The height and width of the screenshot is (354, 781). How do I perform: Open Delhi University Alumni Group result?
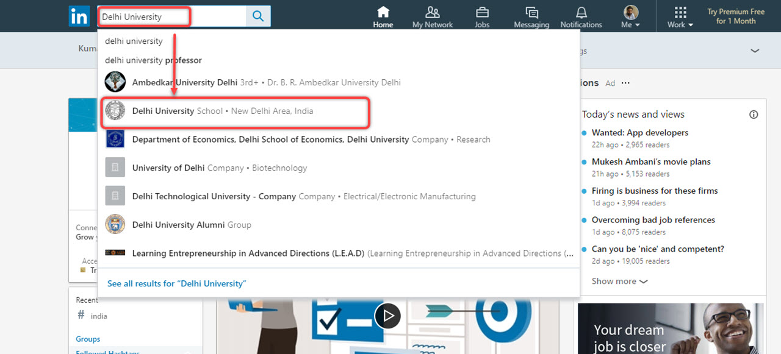pos(339,225)
